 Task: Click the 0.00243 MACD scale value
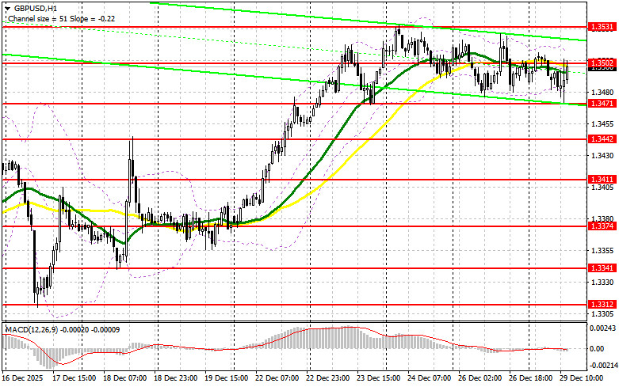(x=602, y=328)
